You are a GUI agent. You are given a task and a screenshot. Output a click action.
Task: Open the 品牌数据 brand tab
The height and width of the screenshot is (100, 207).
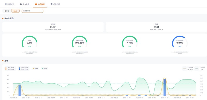click(55, 4)
